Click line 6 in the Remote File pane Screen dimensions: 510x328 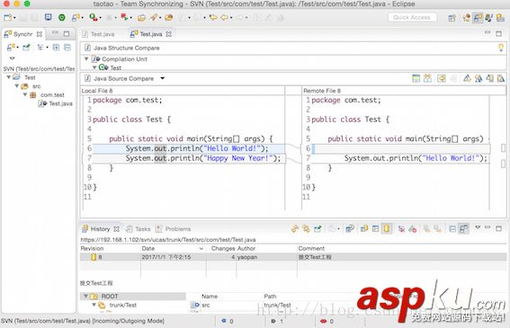coord(400,148)
